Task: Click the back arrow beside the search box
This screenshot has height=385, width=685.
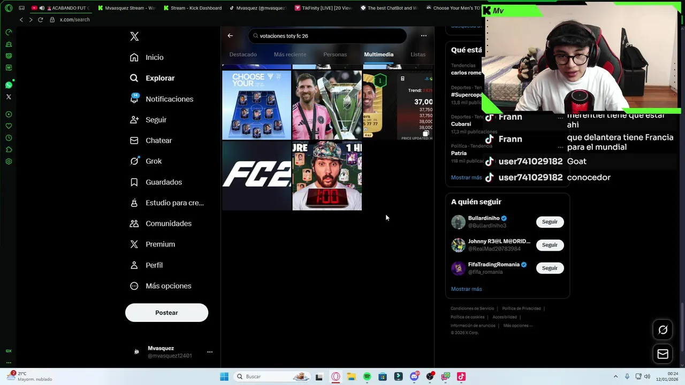Action: [x=230, y=36]
